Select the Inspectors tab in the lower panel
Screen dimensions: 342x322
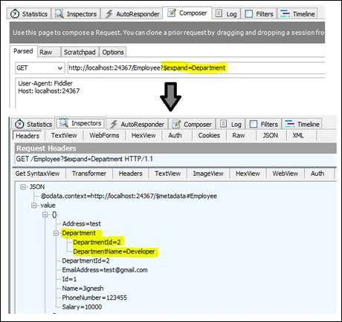(80, 123)
